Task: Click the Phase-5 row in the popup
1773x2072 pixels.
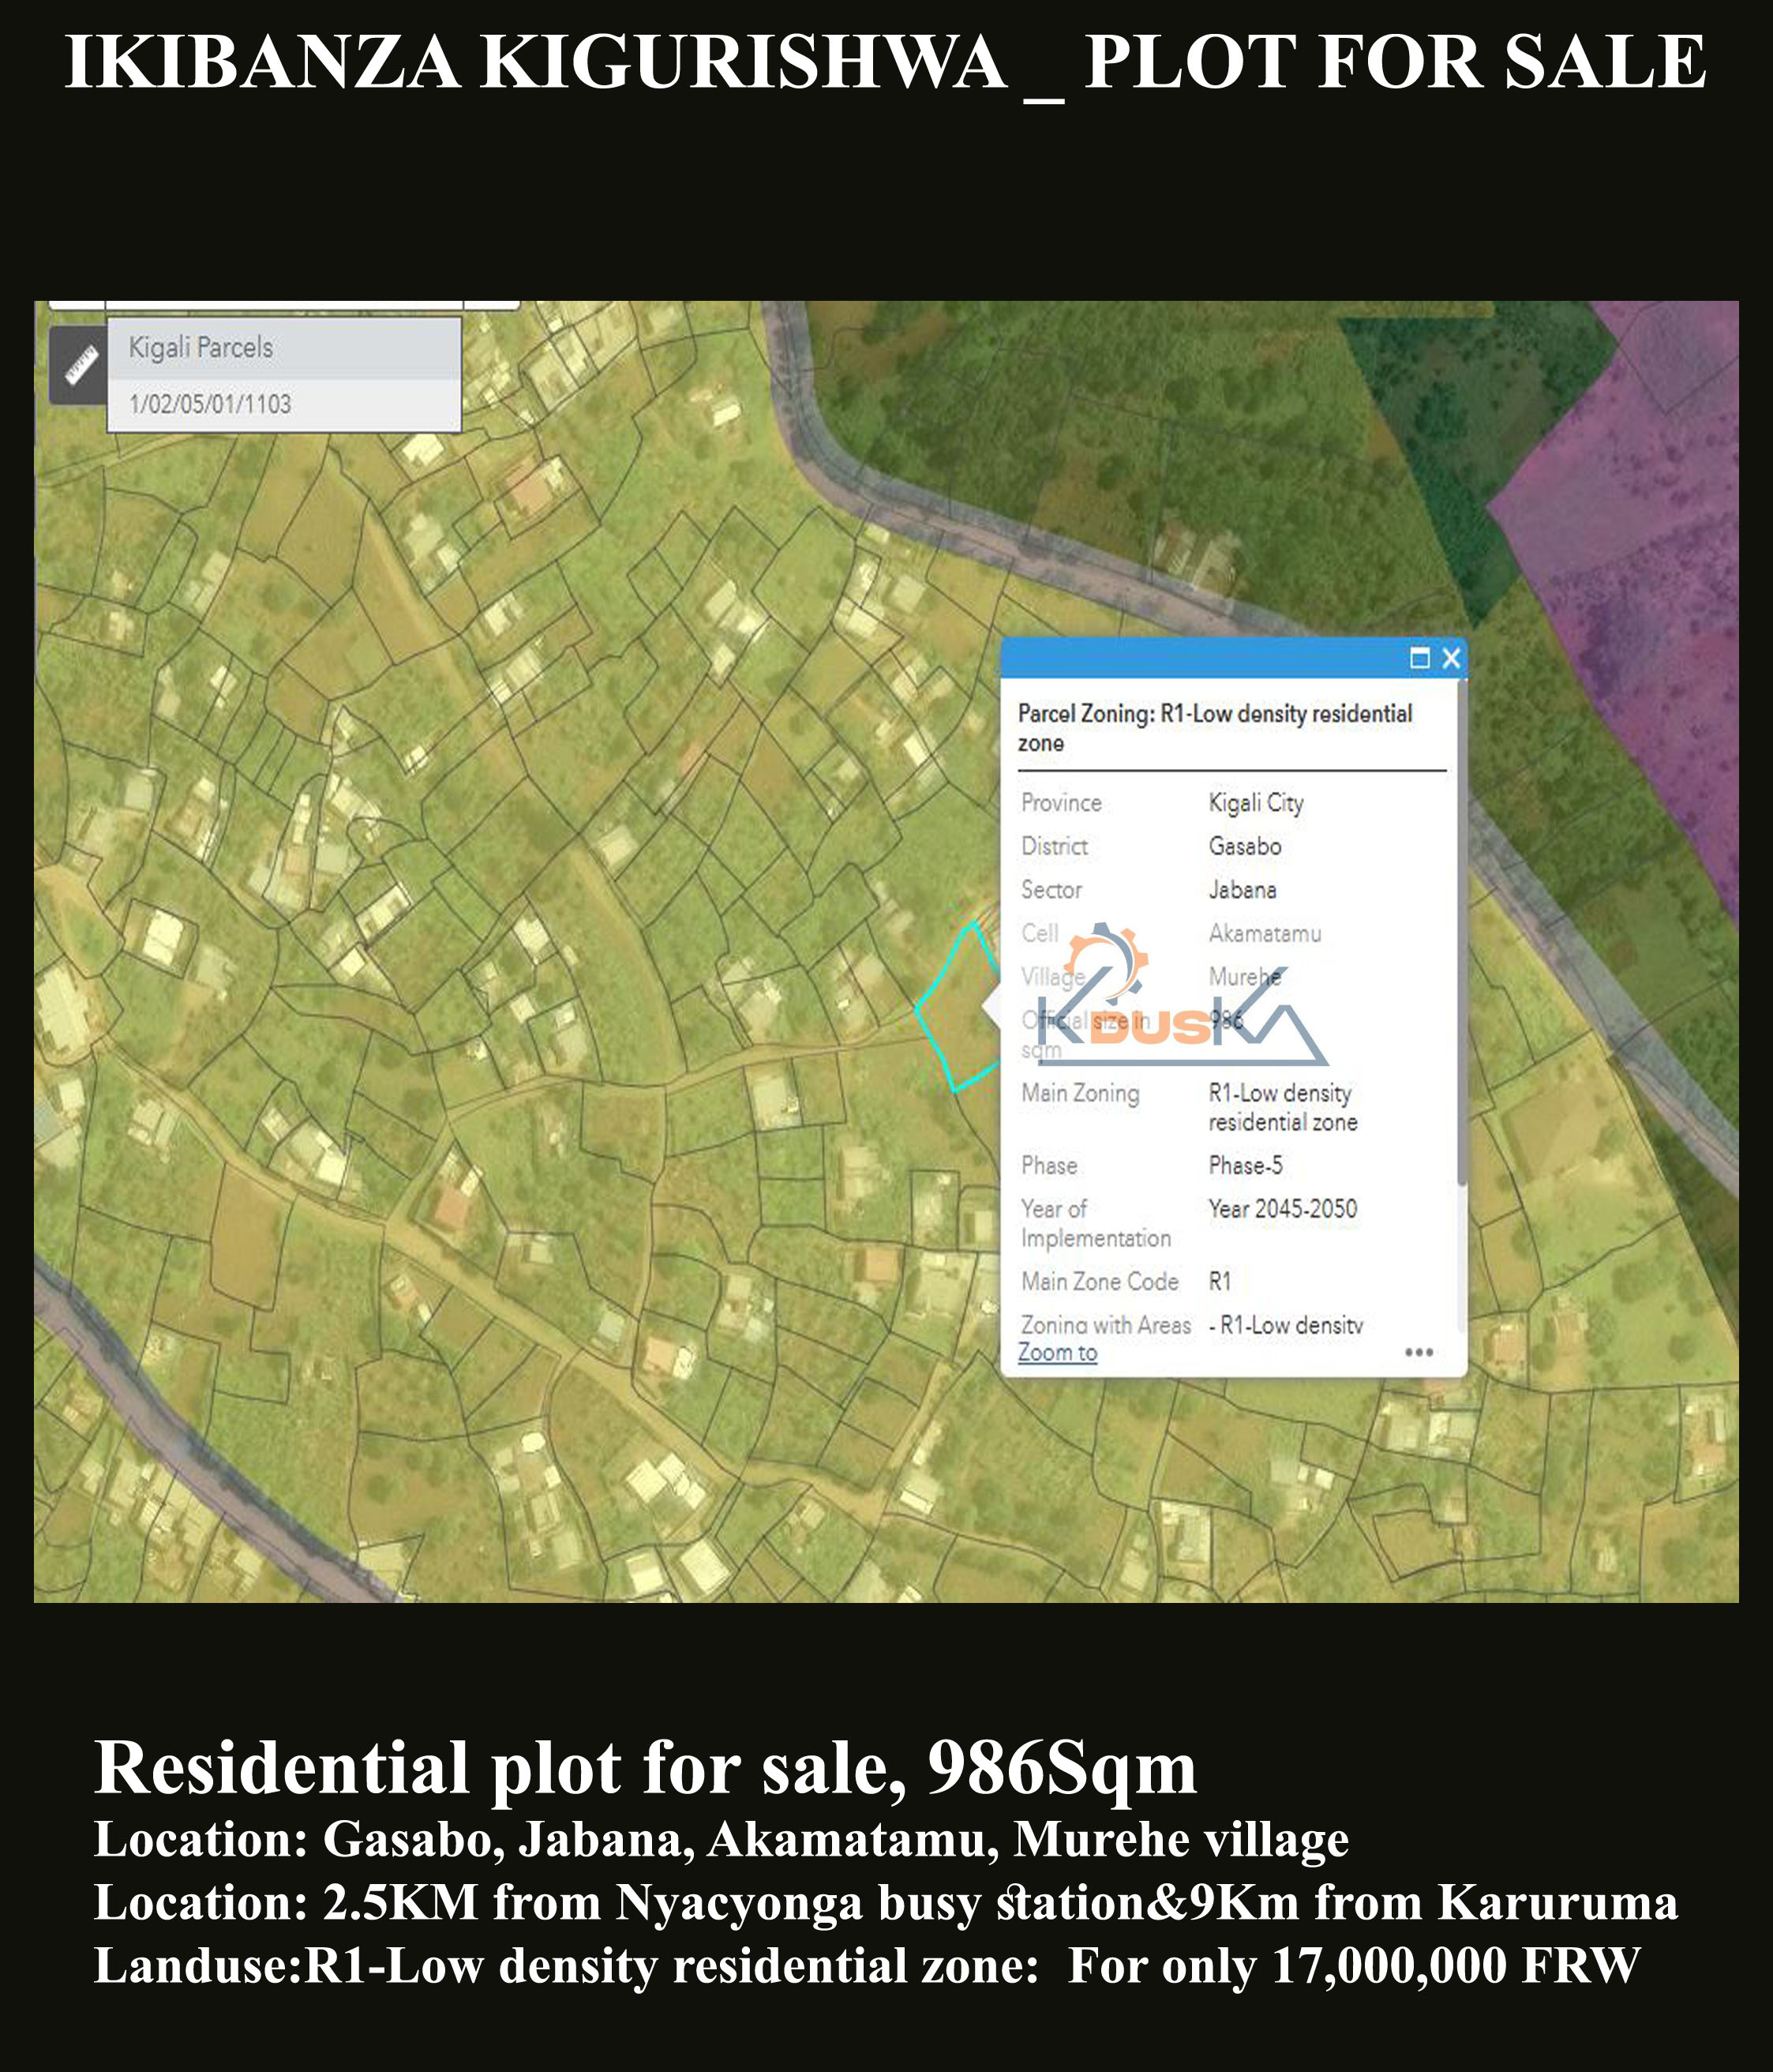Action: point(1246,1165)
